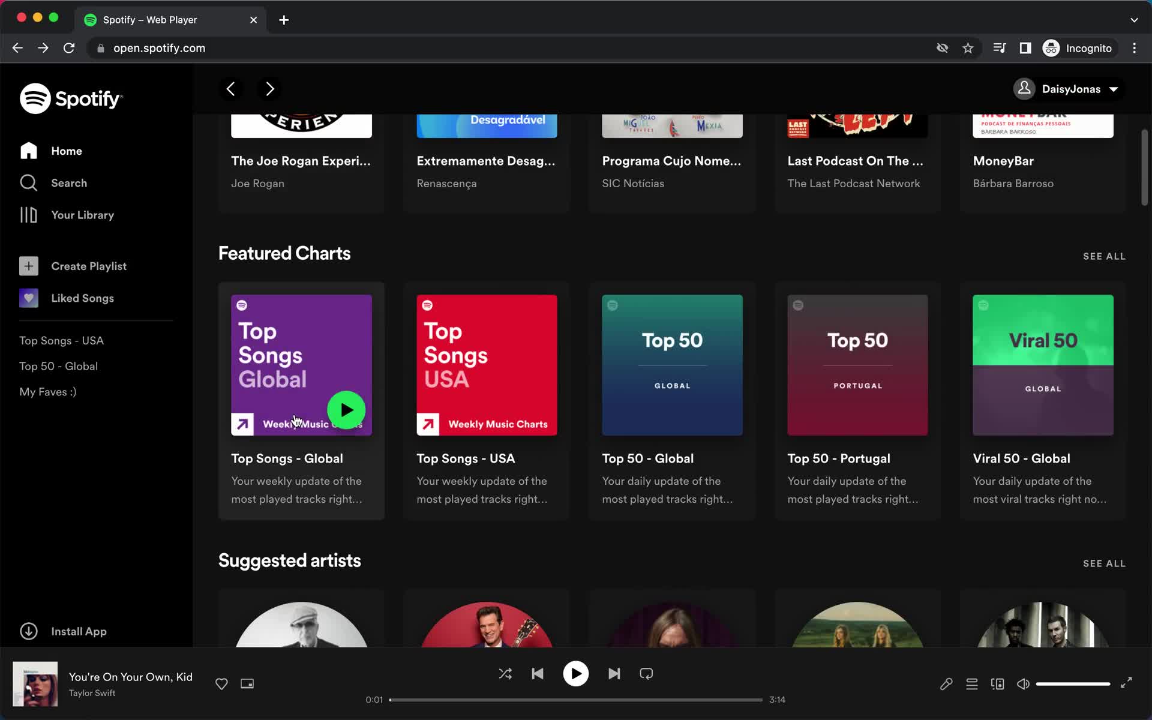The image size is (1152, 720).
Task: Open the Top 50 - Portugal chart cover
Action: (857, 365)
